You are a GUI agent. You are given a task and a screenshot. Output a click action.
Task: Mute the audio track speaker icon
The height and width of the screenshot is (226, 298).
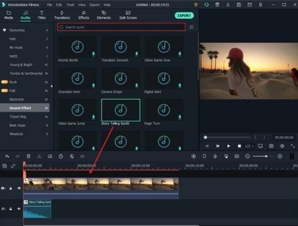(19, 209)
